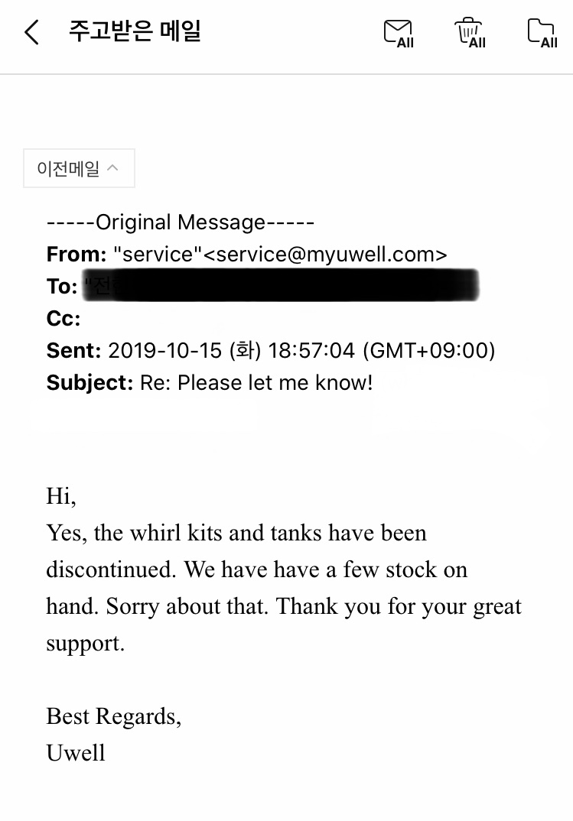Viewport: 573px width, 821px height.
Task: Go back using the left arrow icon
Action: click(32, 32)
